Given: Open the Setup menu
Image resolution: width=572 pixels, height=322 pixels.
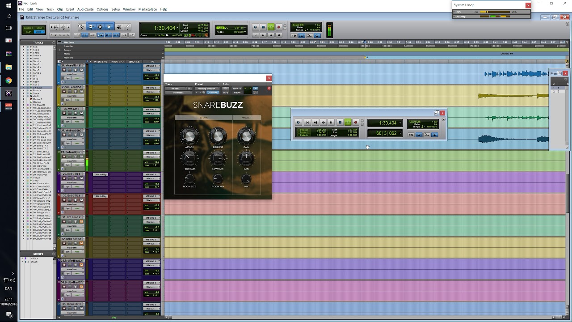Looking at the screenshot, I should (x=116, y=9).
